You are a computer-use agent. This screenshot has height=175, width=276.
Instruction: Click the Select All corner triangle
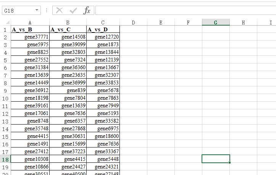(5, 23)
